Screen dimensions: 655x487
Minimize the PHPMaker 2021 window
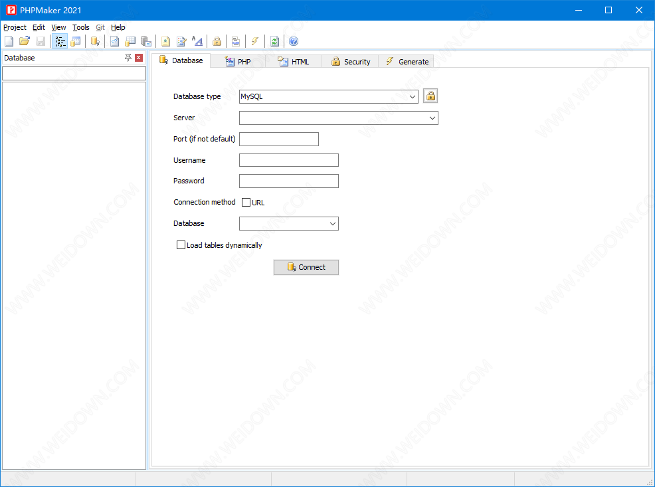pyautogui.click(x=579, y=10)
